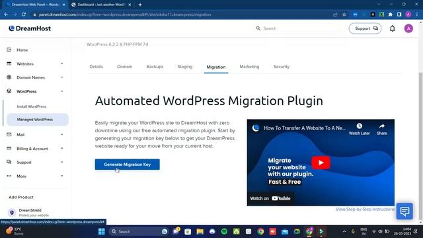Click Generate Migration Key button
Viewport: 423px width, 238px height.
point(127,165)
